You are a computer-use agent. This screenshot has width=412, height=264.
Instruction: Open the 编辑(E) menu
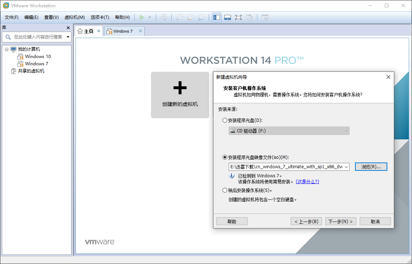point(31,17)
